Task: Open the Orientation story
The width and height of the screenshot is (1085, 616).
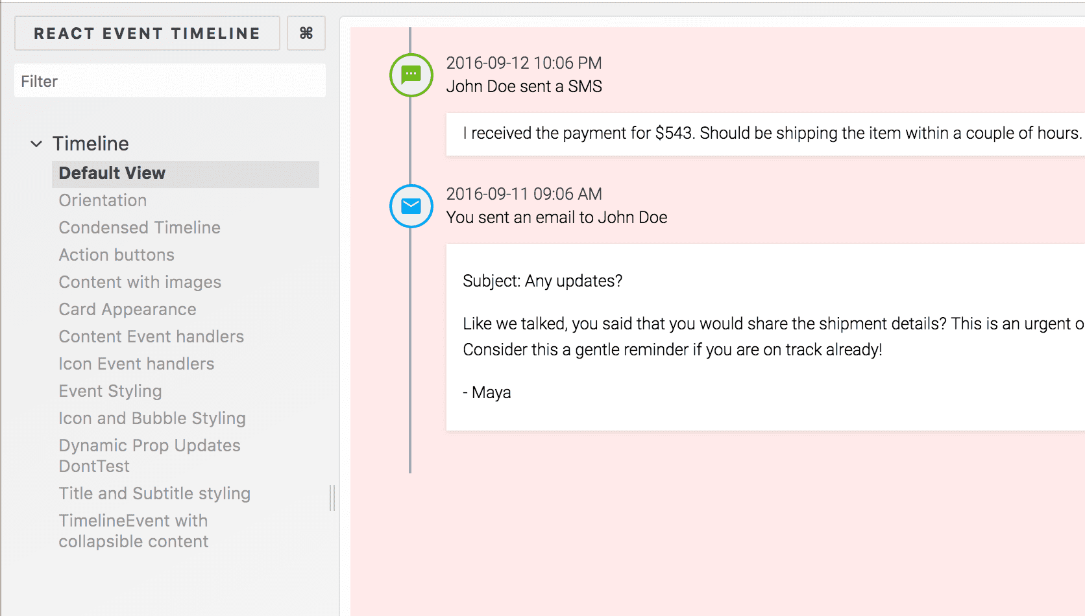Action: pos(103,200)
